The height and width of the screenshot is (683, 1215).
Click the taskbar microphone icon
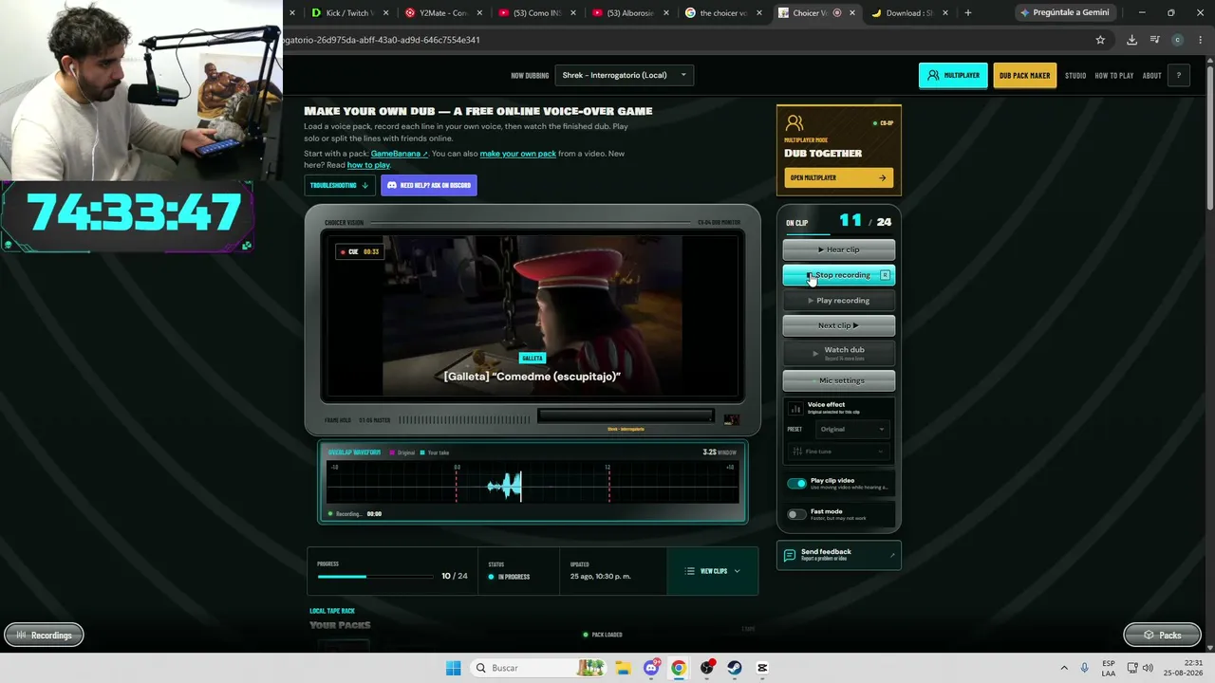1085,668
